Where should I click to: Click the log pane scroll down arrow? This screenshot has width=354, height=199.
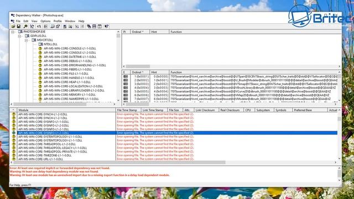(x=339, y=180)
